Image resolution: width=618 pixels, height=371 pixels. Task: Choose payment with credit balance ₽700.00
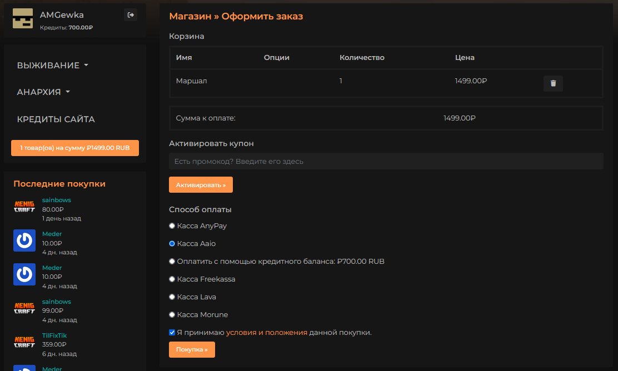[172, 262]
